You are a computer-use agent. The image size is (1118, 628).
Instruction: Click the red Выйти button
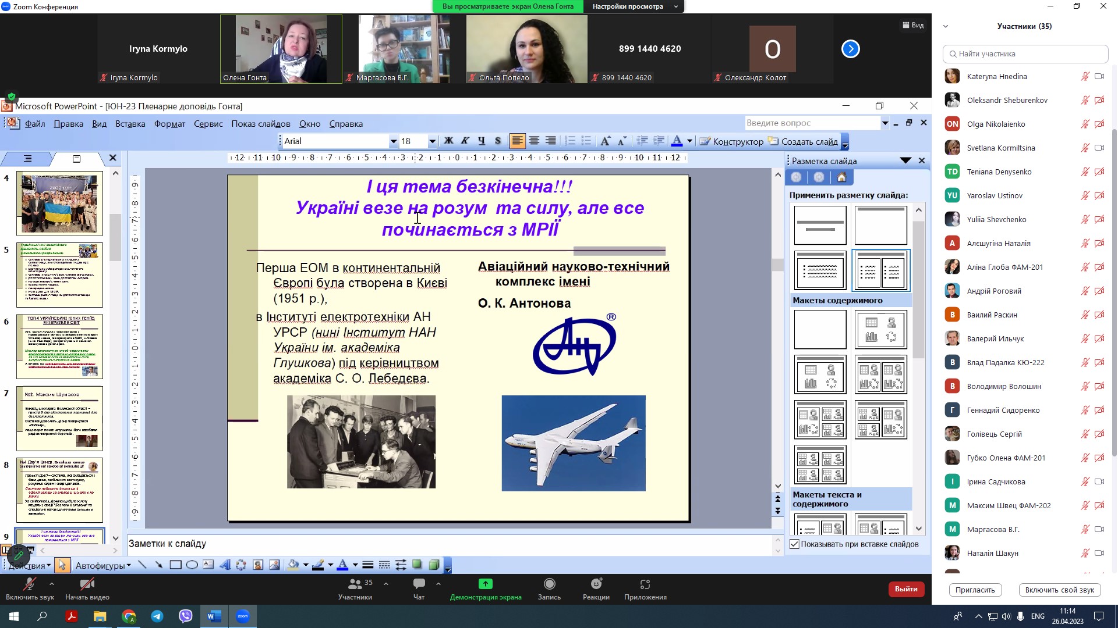[x=905, y=589]
